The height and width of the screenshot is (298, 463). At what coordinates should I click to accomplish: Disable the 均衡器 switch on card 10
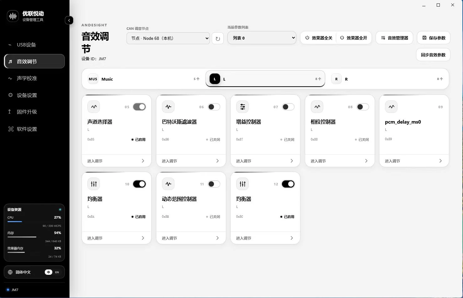139,184
